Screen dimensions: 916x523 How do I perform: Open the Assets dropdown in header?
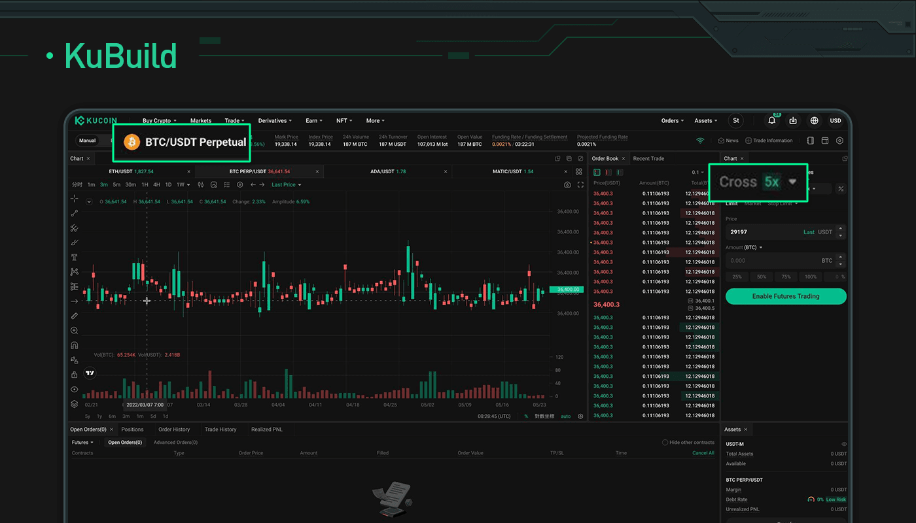point(706,121)
